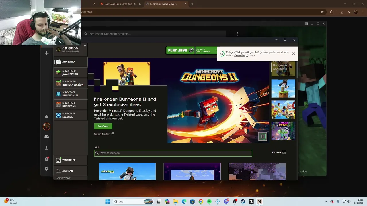Open Microsoft Store from the taskbar
This screenshot has height=206, width=367.
click(192, 201)
